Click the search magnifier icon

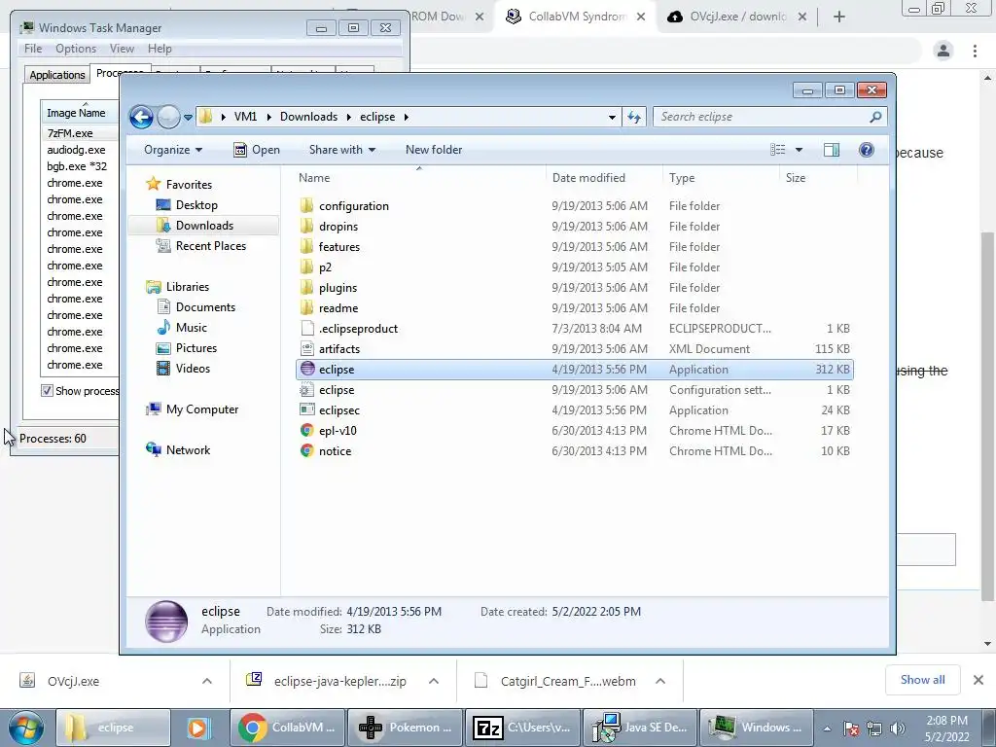pos(875,117)
